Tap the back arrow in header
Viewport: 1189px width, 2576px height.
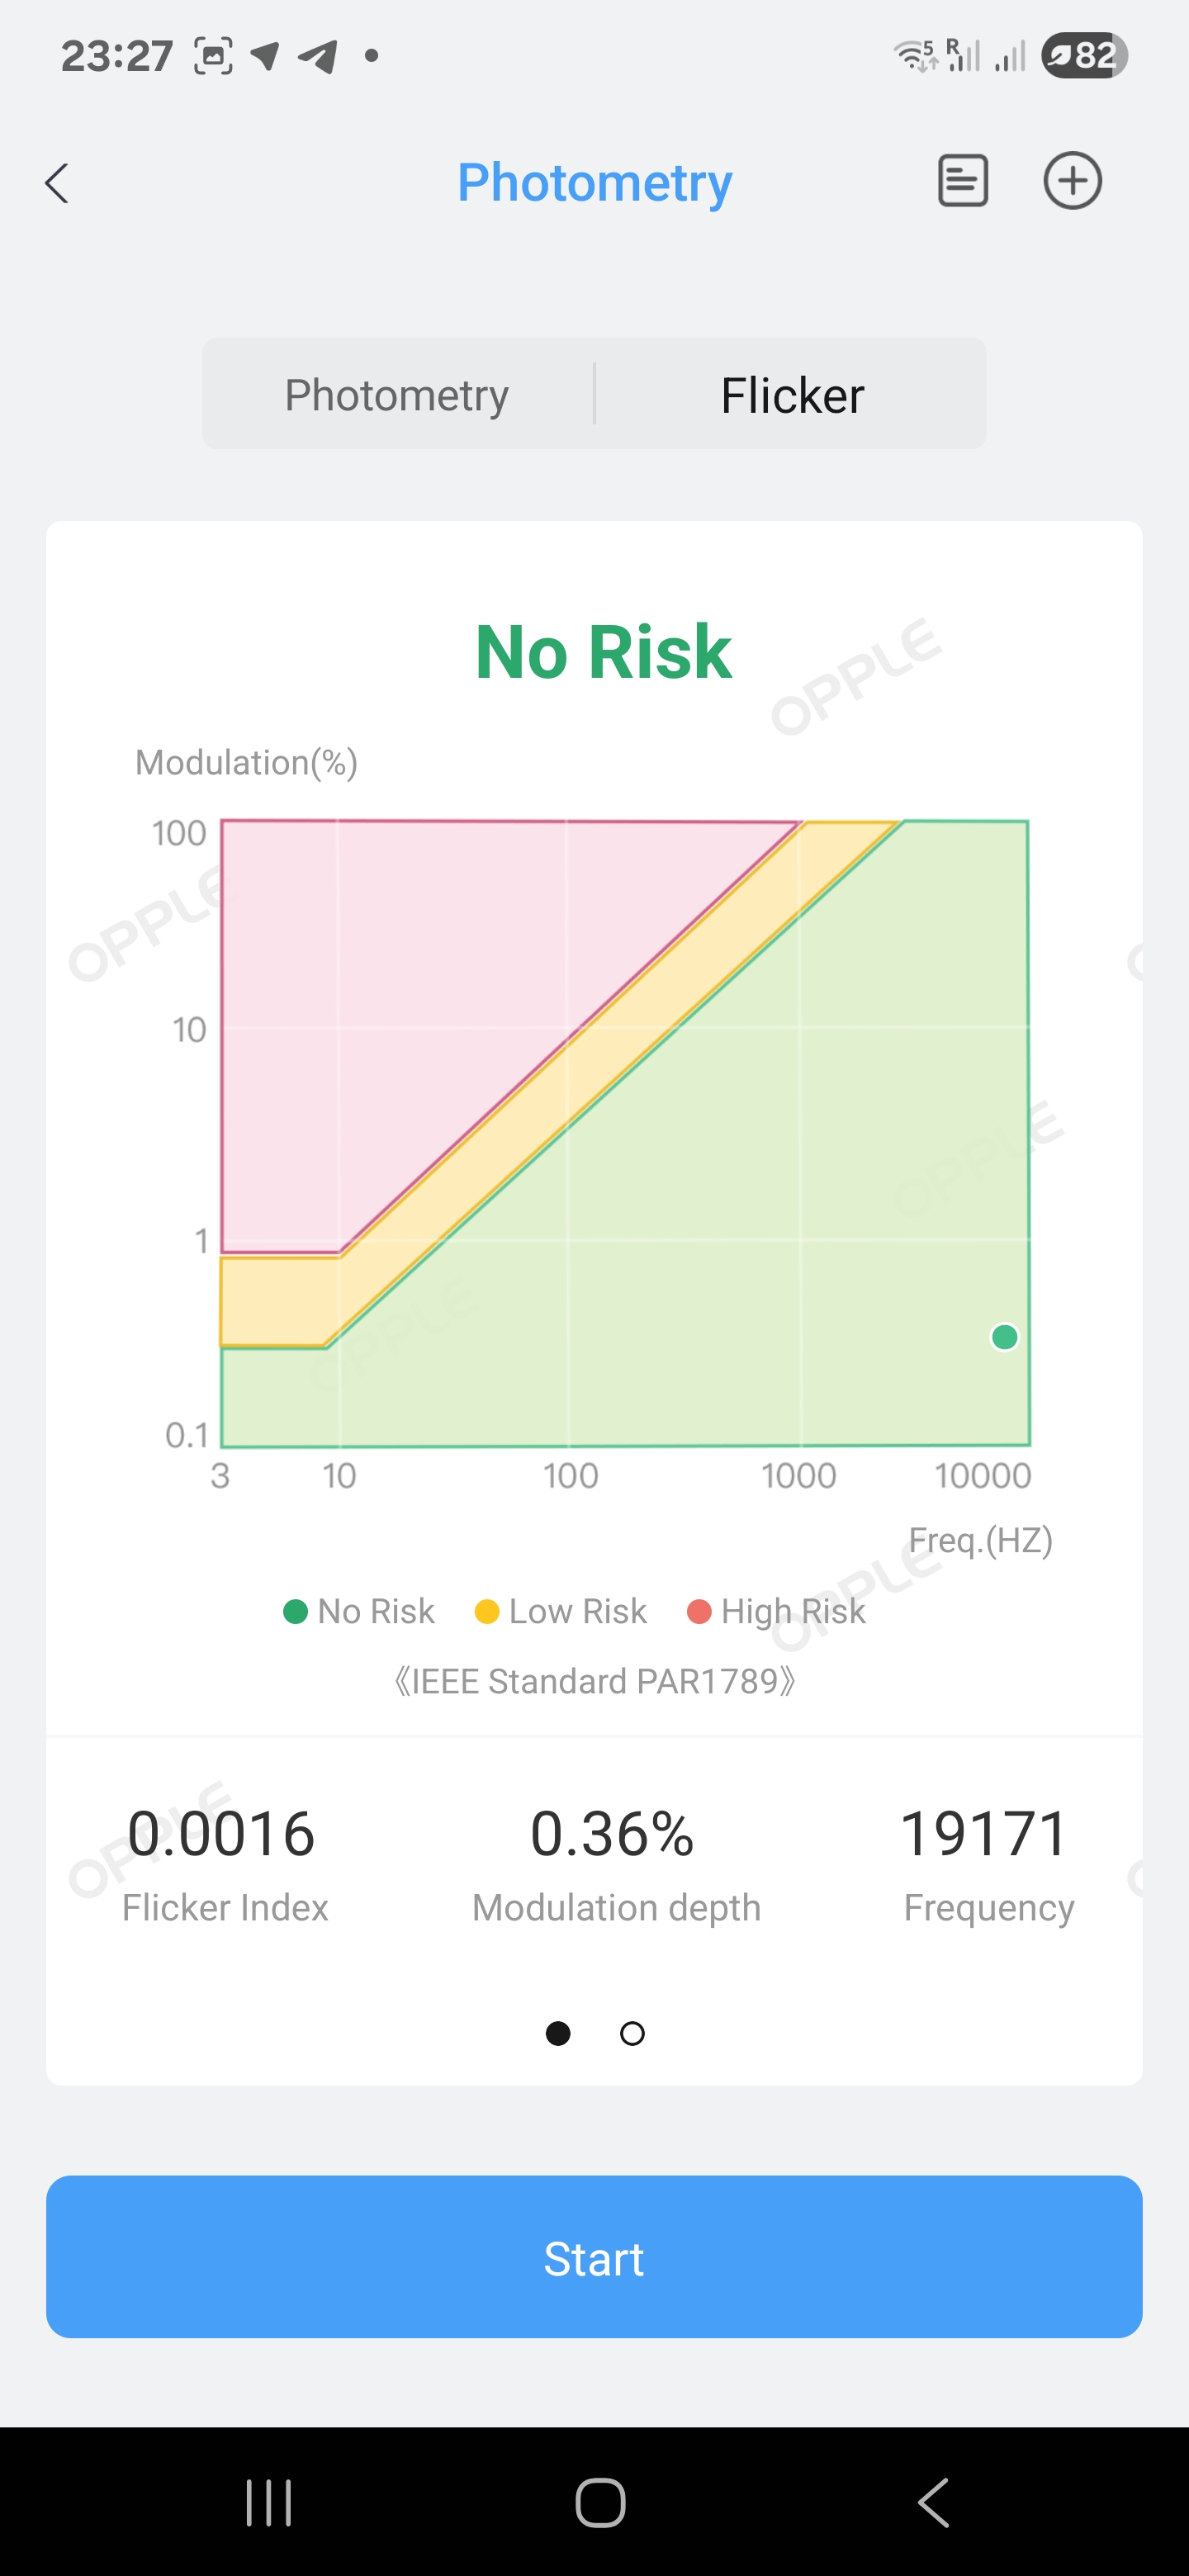tap(57, 184)
